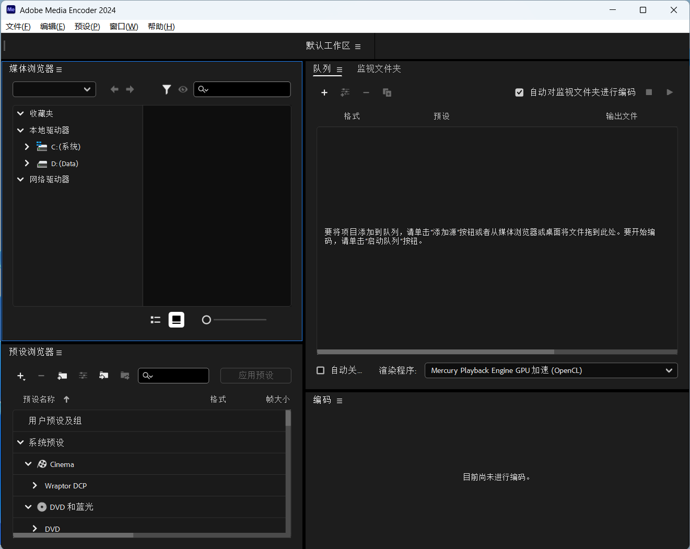This screenshot has height=549, width=690.
Task: Collapse the 系统预设 group
Action: pyautogui.click(x=20, y=442)
